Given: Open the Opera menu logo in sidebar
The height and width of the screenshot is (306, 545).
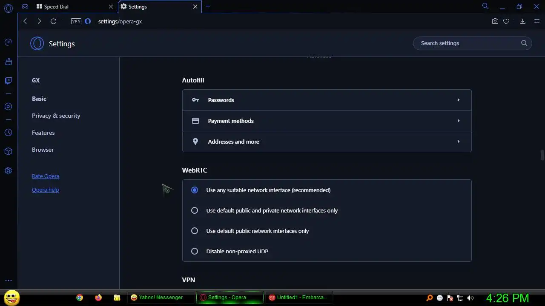Looking at the screenshot, I should click(8, 8).
